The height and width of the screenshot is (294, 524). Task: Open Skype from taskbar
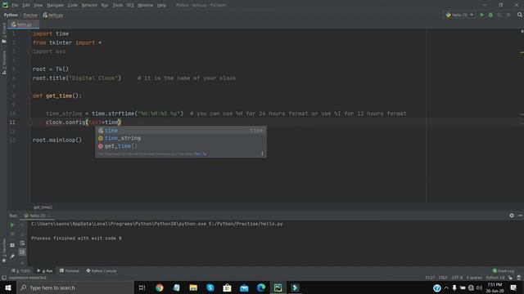pyautogui.click(x=210, y=287)
